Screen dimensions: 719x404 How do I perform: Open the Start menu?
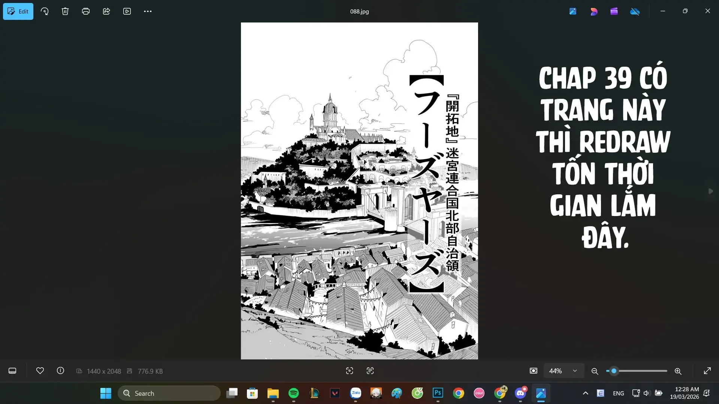pyautogui.click(x=106, y=393)
